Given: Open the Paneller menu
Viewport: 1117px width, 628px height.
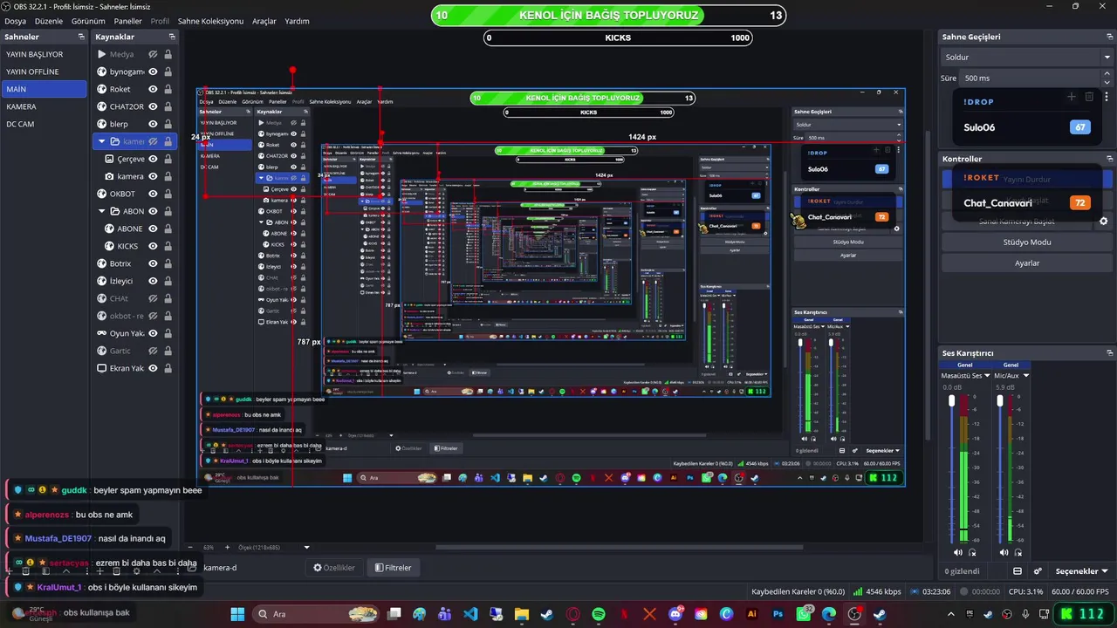Looking at the screenshot, I should [128, 21].
